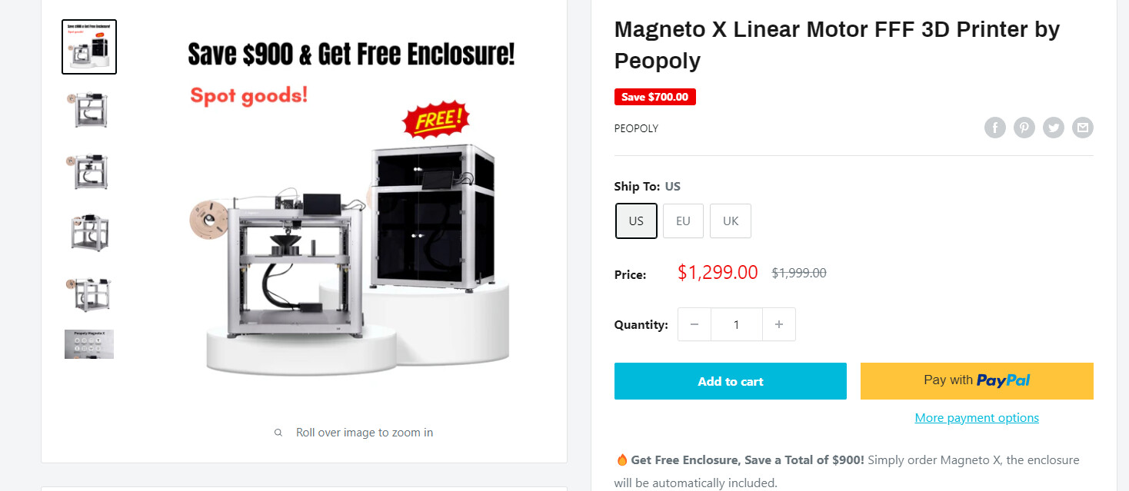Select fourth printer frame thumbnail
1129x491 pixels.
(x=89, y=232)
